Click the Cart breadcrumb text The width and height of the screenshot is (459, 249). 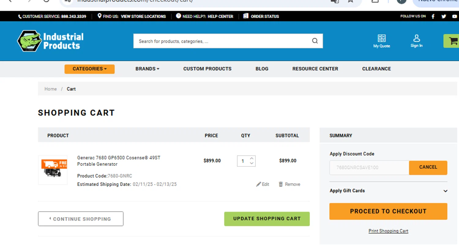click(x=71, y=89)
